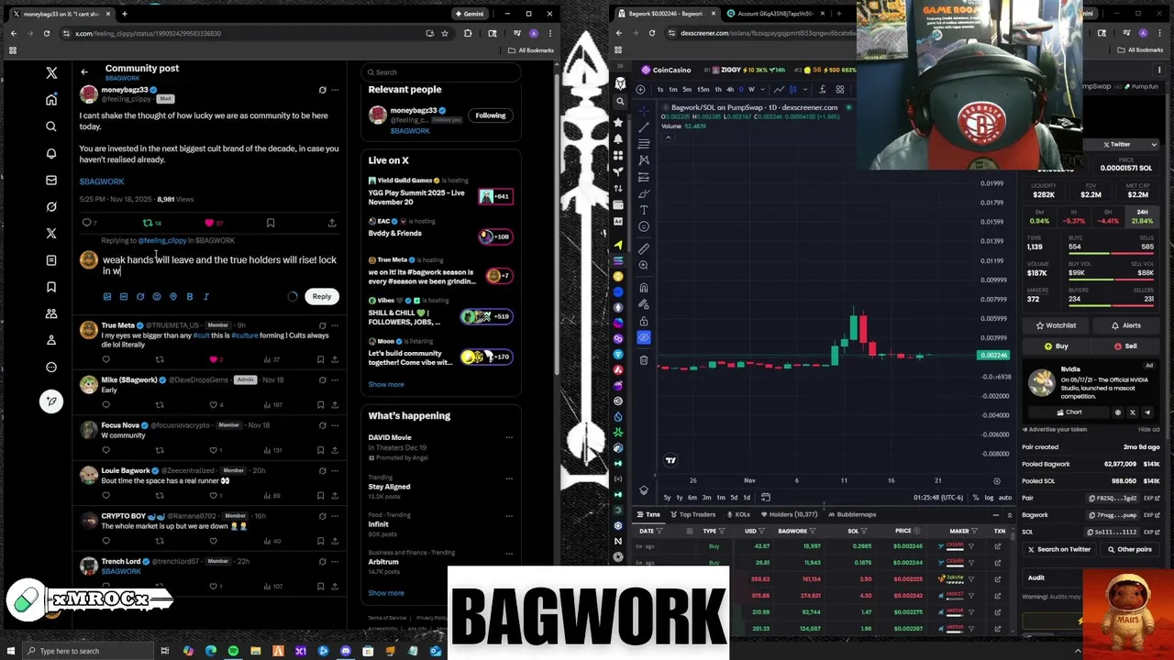Open chart settings gear near time axis
This screenshot has width=1174, height=660.
point(997,480)
